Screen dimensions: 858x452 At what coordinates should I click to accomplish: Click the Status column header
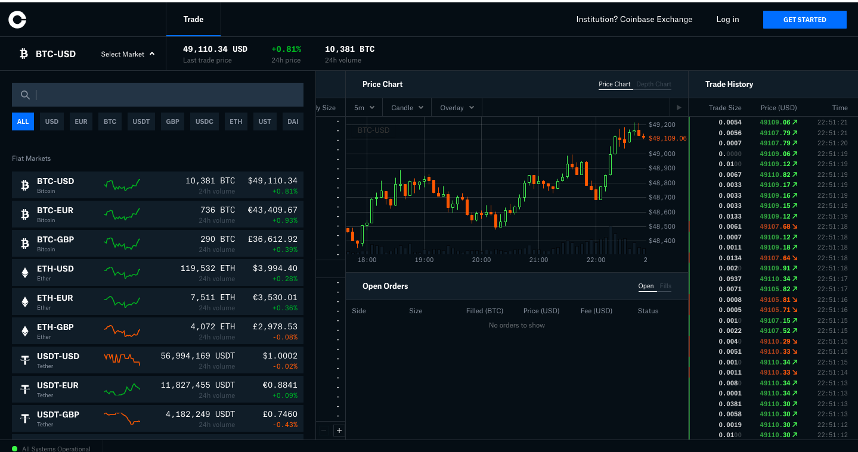pos(648,311)
